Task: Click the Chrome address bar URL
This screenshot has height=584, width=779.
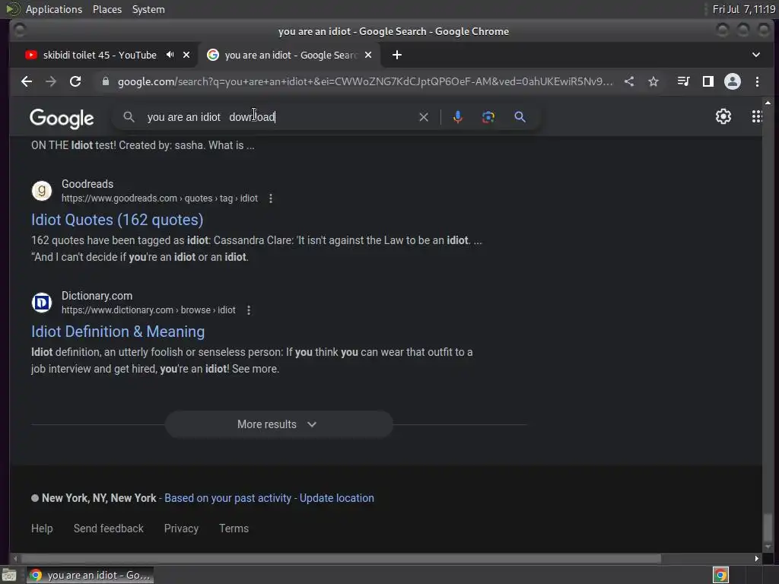Action: (365, 81)
